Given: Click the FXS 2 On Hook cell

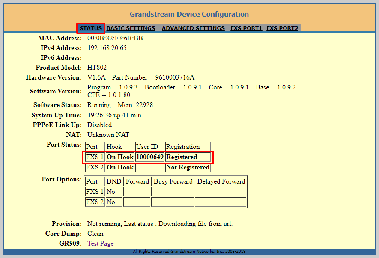Looking at the screenshot, I should click(120, 167).
